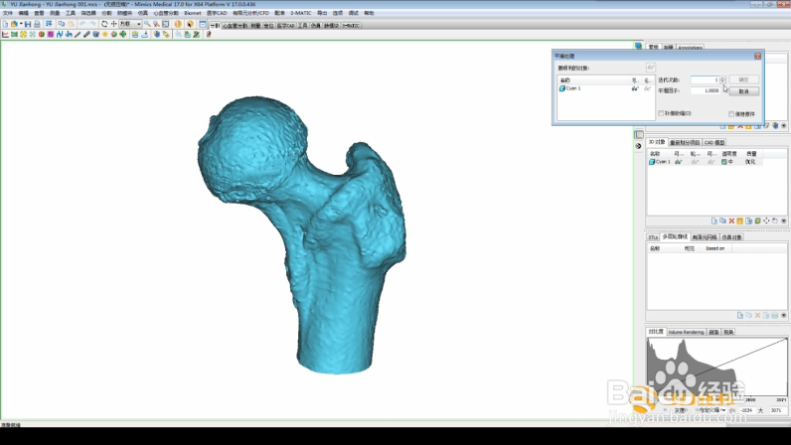The height and width of the screenshot is (445, 791).
Task: Click the undo arrow icon
Action: click(x=82, y=24)
